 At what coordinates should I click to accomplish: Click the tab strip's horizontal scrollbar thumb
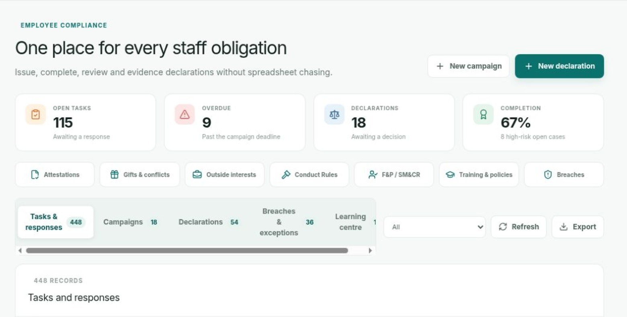pos(187,250)
